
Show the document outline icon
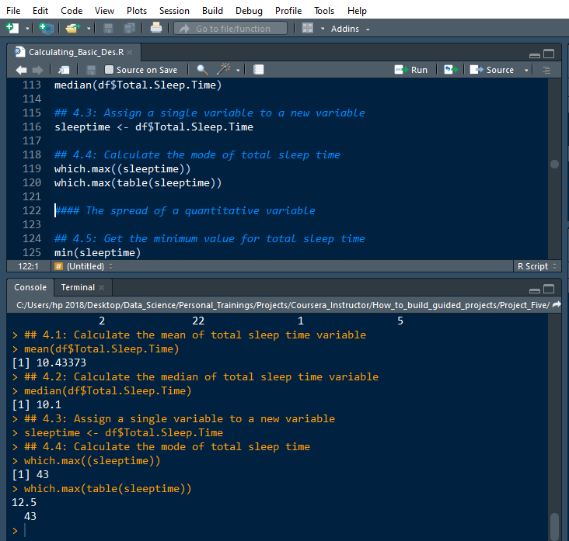point(546,70)
